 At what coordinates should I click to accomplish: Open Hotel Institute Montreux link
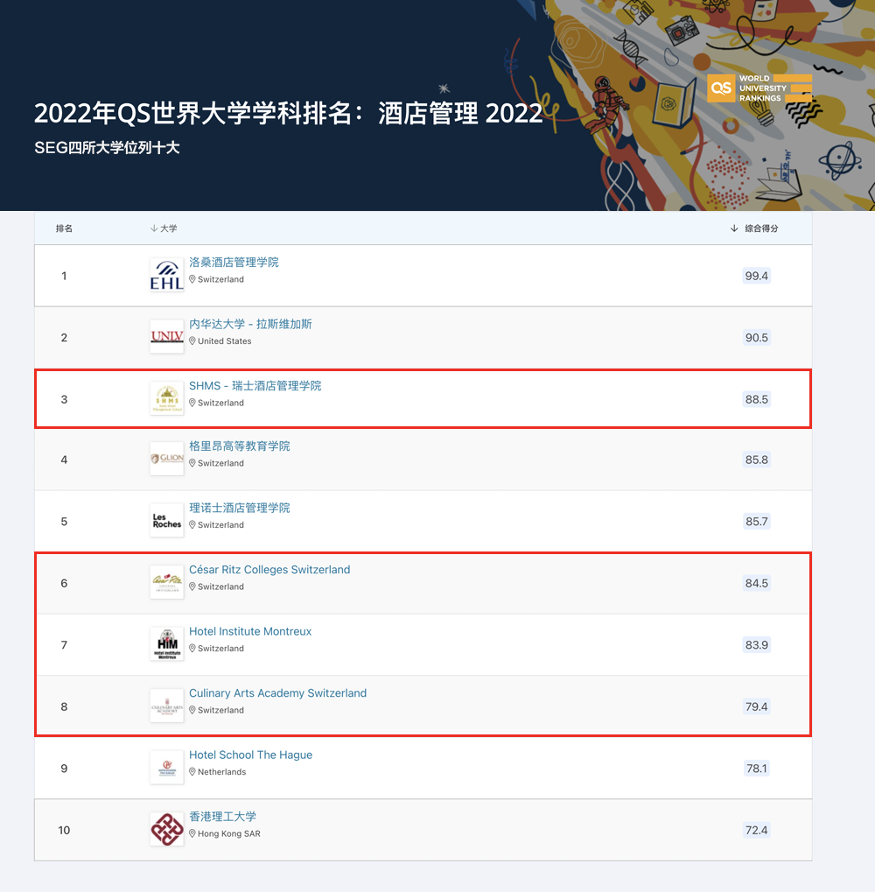tap(250, 631)
